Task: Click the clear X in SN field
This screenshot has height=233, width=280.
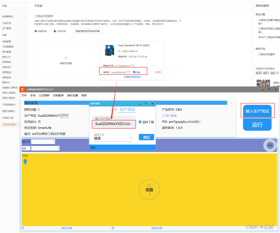Action: point(58,148)
